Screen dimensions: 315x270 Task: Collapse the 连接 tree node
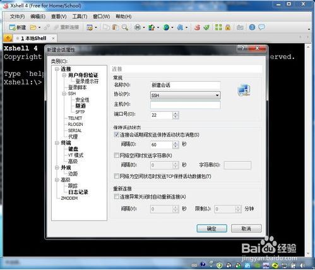tap(57, 69)
